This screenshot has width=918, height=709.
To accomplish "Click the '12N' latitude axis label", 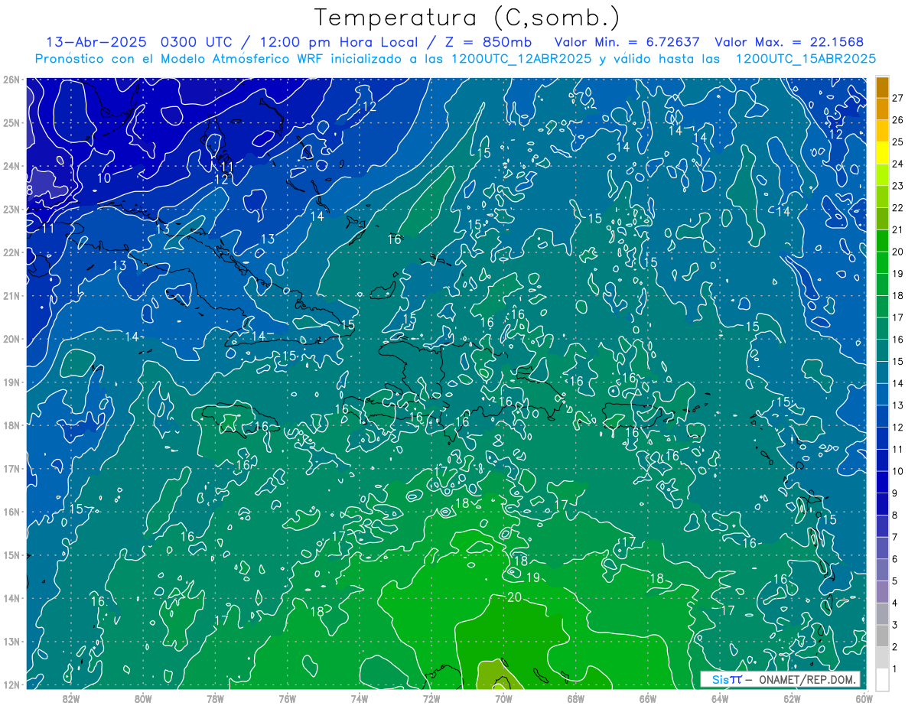I will click(x=11, y=685).
